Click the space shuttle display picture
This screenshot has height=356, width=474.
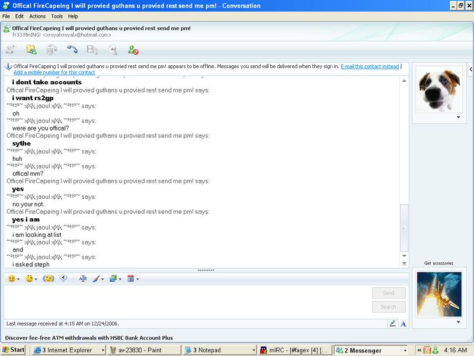(x=439, y=294)
